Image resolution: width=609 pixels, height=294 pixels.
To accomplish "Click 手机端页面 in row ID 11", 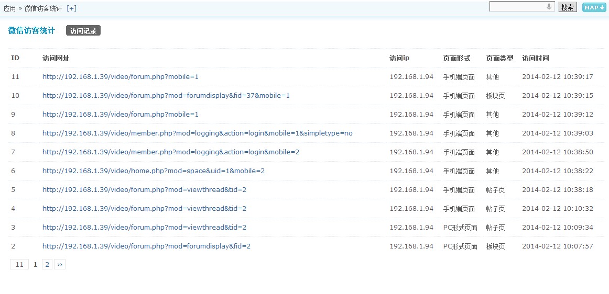I will coord(459,77).
